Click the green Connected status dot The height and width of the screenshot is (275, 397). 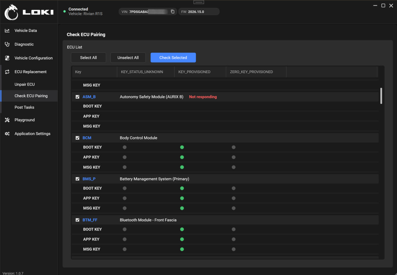[x=65, y=11]
